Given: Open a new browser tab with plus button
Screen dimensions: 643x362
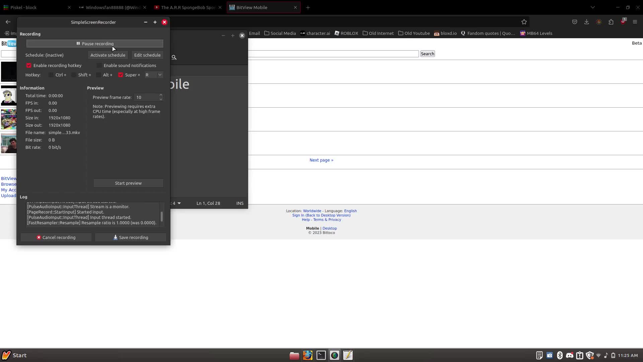Looking at the screenshot, I should 308,7.
